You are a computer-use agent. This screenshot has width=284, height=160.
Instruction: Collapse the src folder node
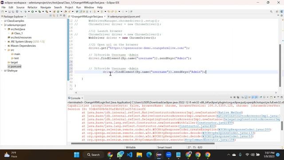pyautogui.click(x=5, y=50)
